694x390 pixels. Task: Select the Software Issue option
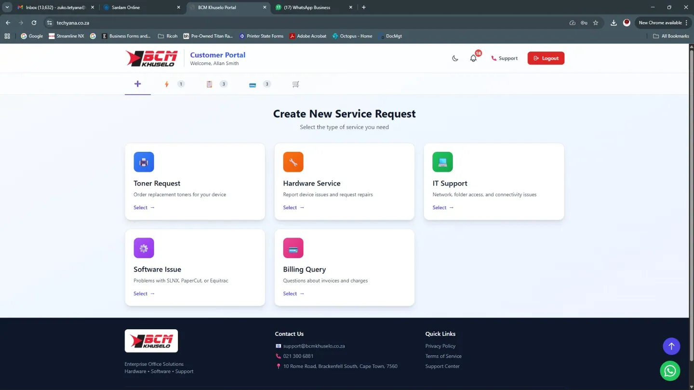point(144,294)
